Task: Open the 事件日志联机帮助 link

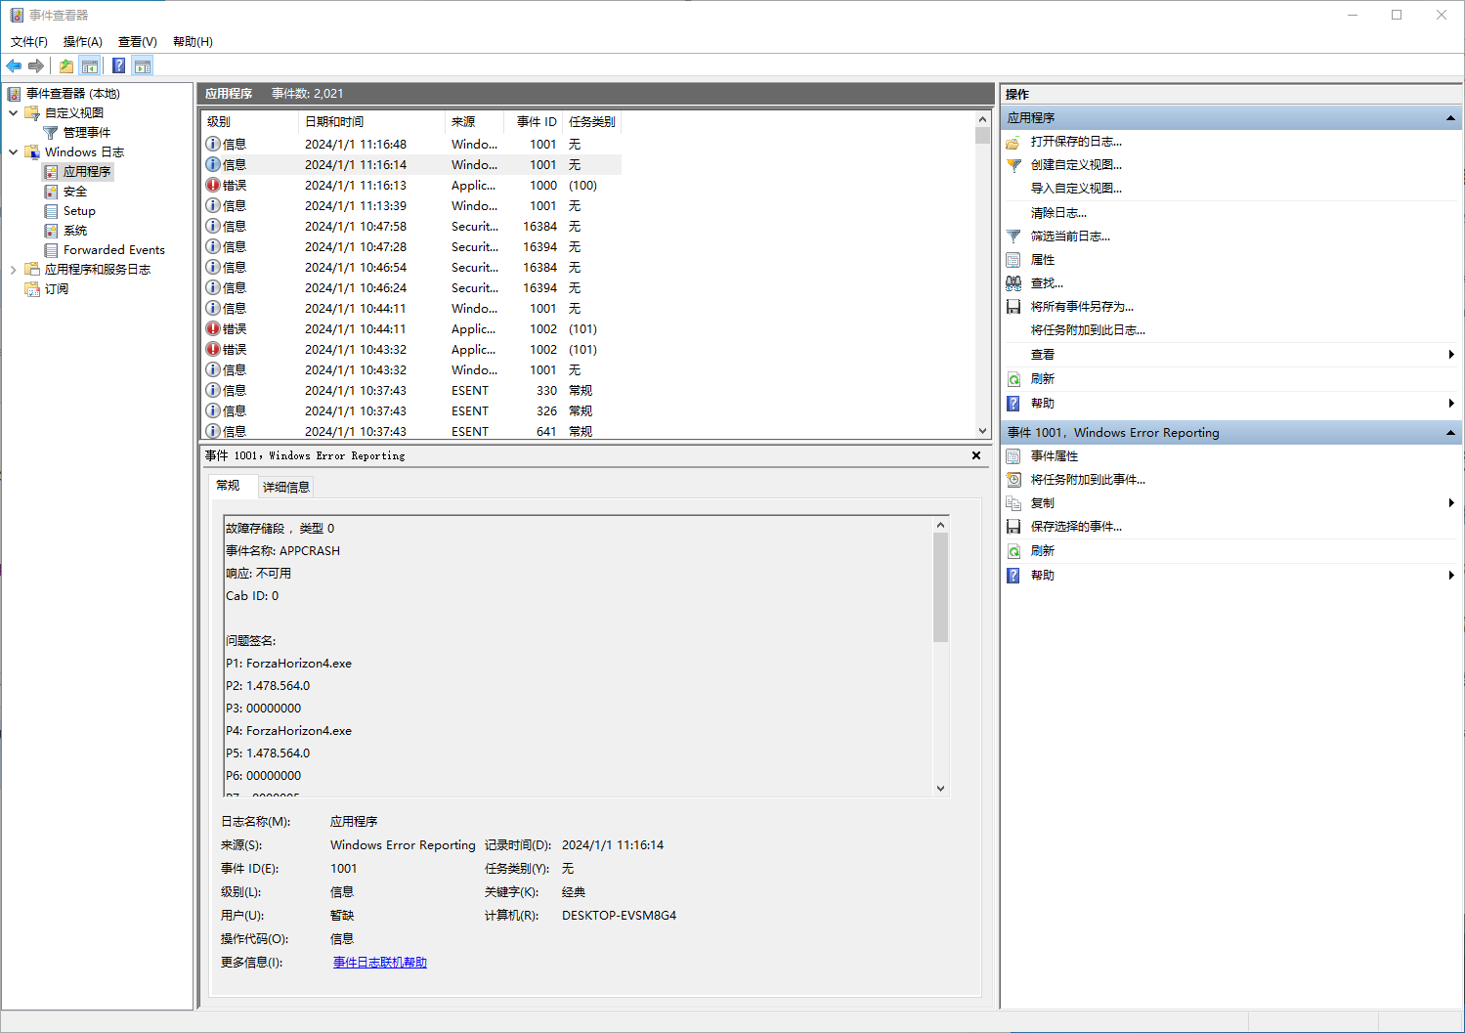Action: pos(380,963)
